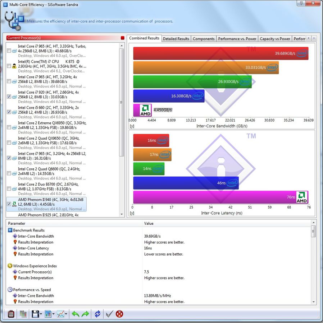Open the Performance vs. Power tab
Image resolution: width=323 pixels, height=323 pixels.
pyautogui.click(x=237, y=39)
